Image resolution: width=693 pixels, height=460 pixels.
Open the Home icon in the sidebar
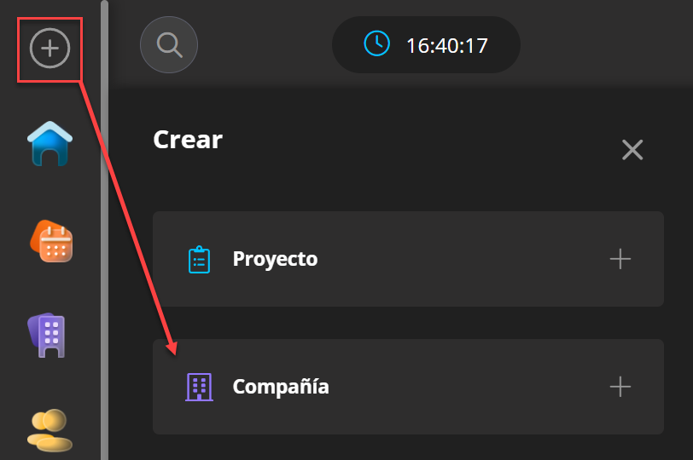coord(50,143)
